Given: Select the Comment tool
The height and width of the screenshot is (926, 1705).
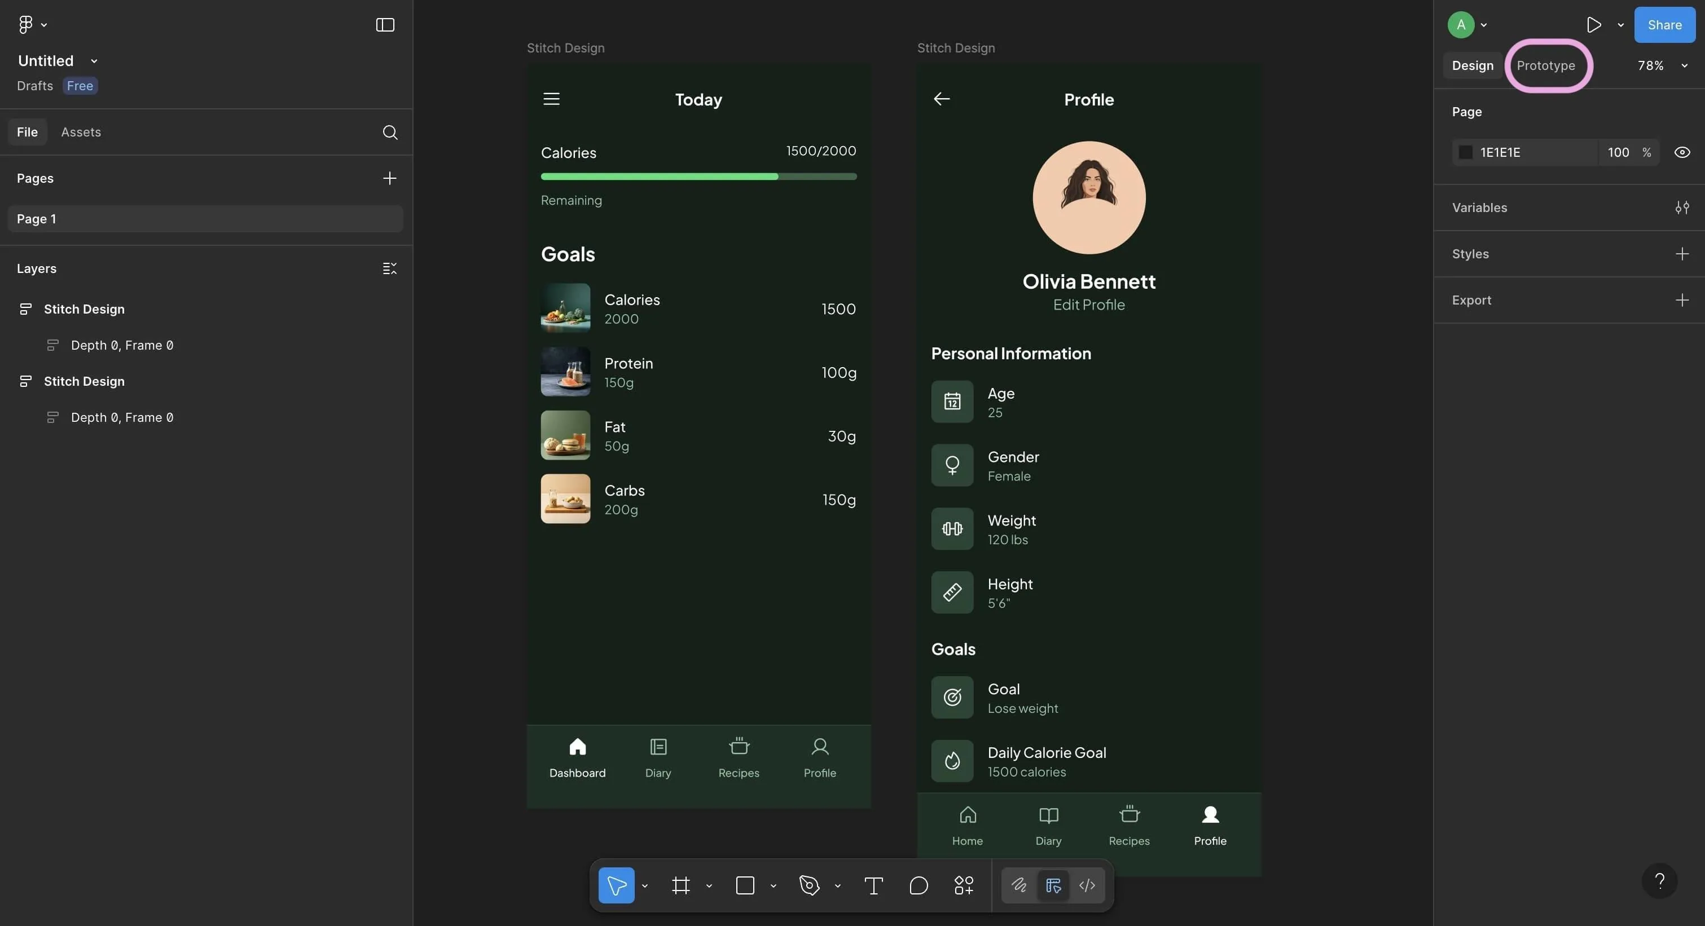Looking at the screenshot, I should (x=918, y=885).
